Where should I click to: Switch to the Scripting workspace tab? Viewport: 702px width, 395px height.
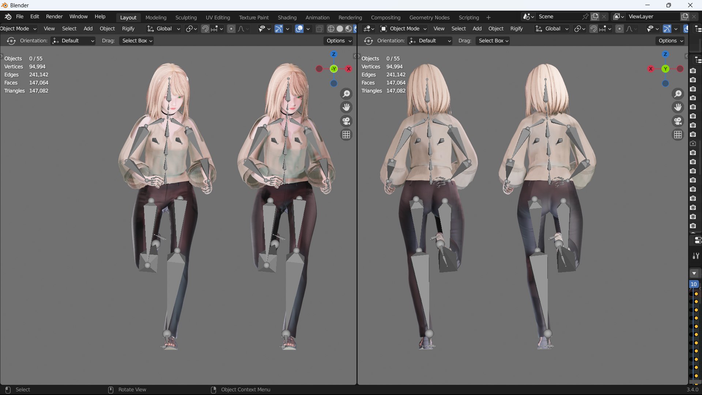[x=469, y=18]
